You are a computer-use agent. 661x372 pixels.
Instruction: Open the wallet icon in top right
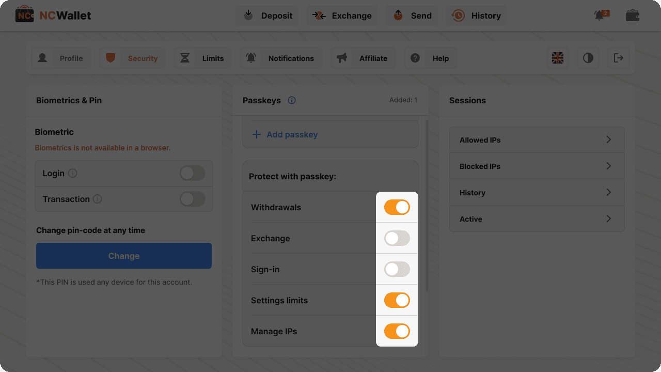633,16
